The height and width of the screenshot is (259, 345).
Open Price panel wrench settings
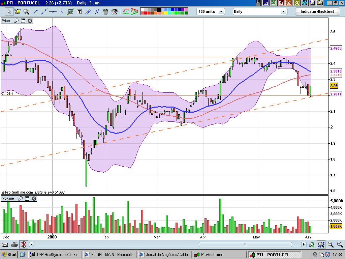coord(16,21)
